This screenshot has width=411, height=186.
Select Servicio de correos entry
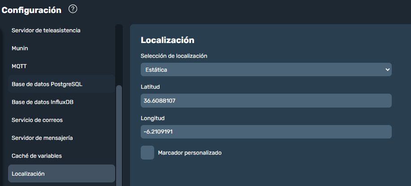[x=61, y=120]
